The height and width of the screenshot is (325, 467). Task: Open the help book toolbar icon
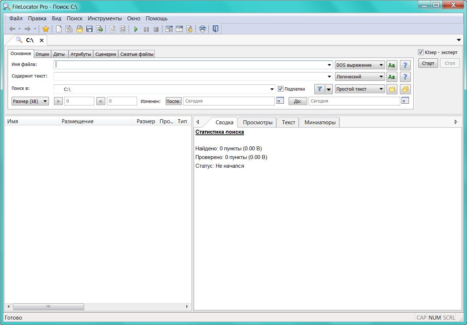click(215, 29)
